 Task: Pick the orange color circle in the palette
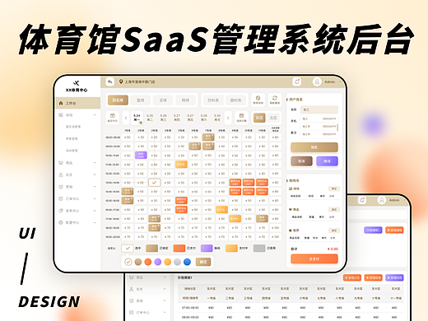(x=148, y=262)
